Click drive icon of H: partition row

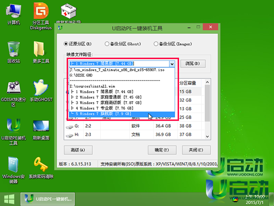click(69, 135)
